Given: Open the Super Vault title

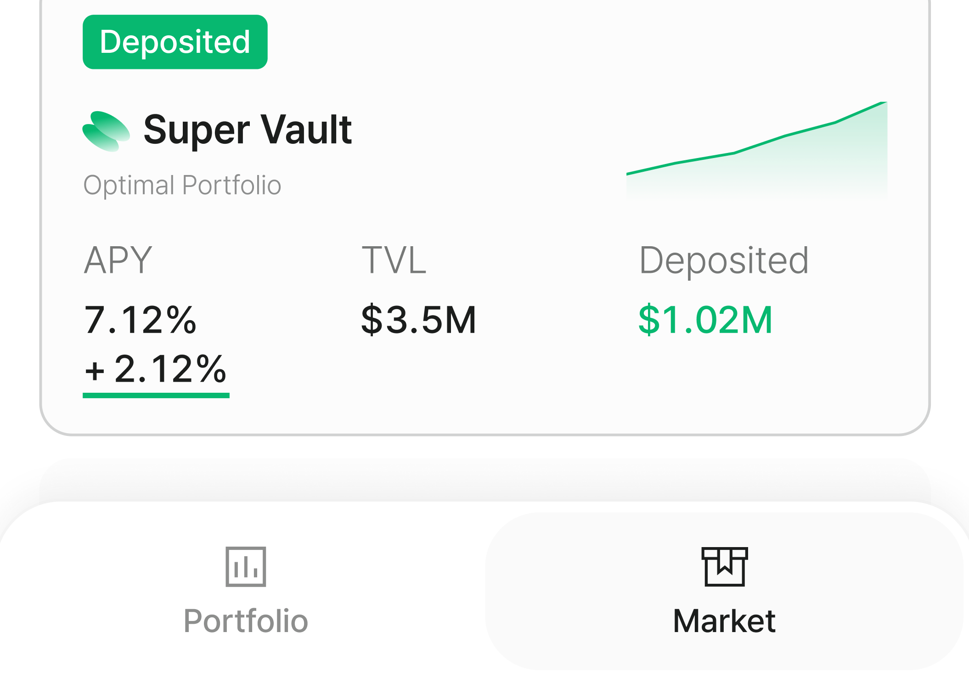Looking at the screenshot, I should point(248,130).
